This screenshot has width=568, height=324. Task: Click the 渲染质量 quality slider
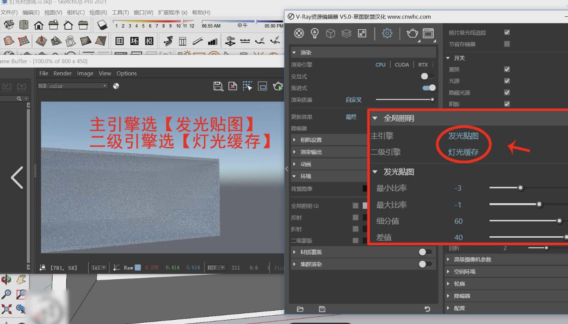pyautogui.click(x=404, y=99)
